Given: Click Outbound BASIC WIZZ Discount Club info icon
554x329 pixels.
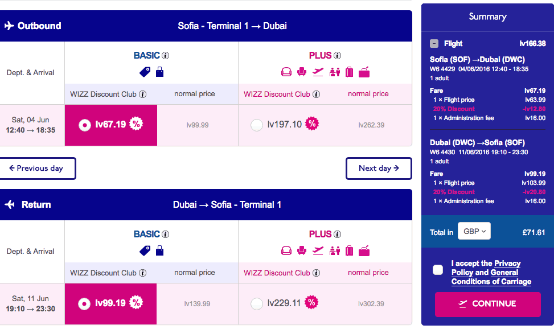Looking at the screenshot, I should point(142,94).
